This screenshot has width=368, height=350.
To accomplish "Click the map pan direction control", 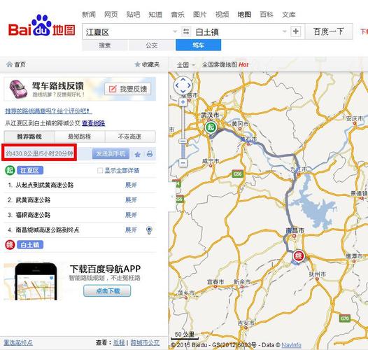I will [x=183, y=85].
